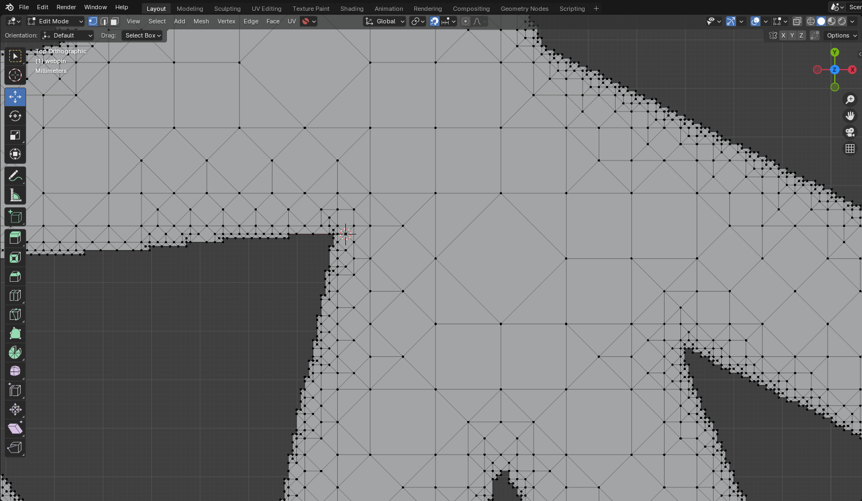Viewport: 862px width, 501px height.
Task: Add a new workspace with plus button
Action: (x=596, y=9)
